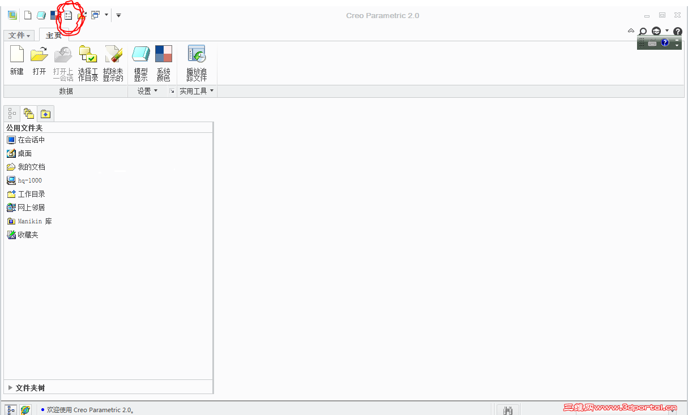Click the 数据 group label
Image resolution: width=688 pixels, height=415 pixels.
(66, 91)
